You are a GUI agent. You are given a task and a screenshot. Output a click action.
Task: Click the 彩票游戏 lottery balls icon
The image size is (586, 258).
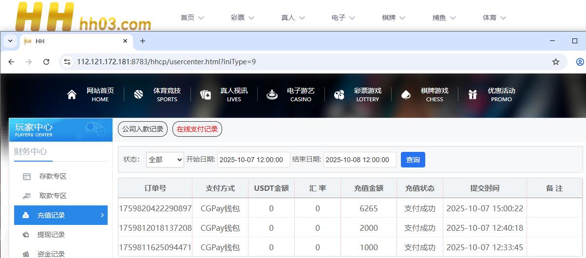339,94
